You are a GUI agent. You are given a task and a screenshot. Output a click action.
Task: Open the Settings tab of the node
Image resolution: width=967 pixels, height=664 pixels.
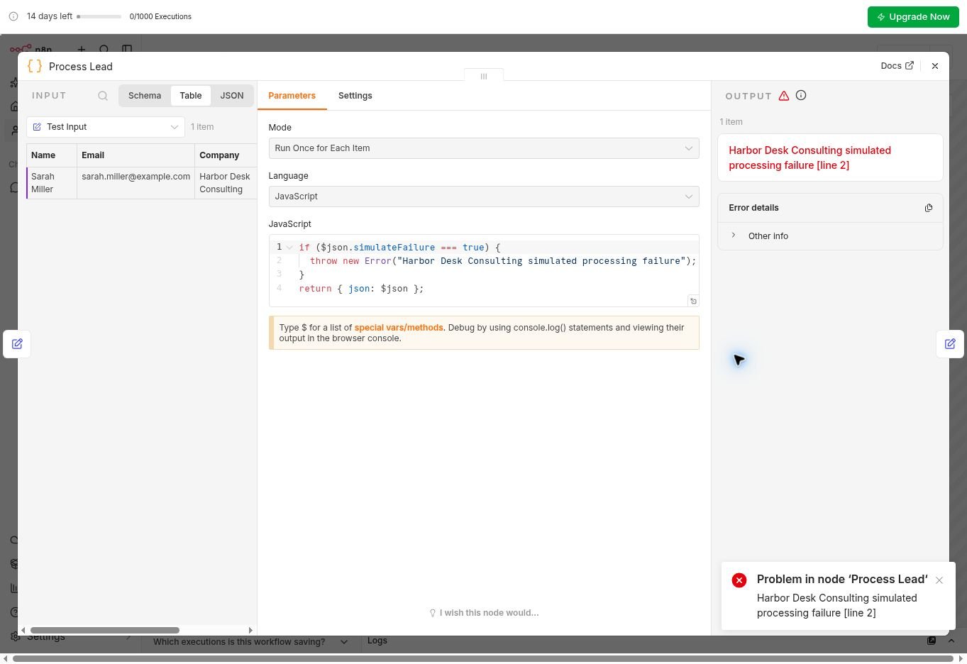[355, 96]
